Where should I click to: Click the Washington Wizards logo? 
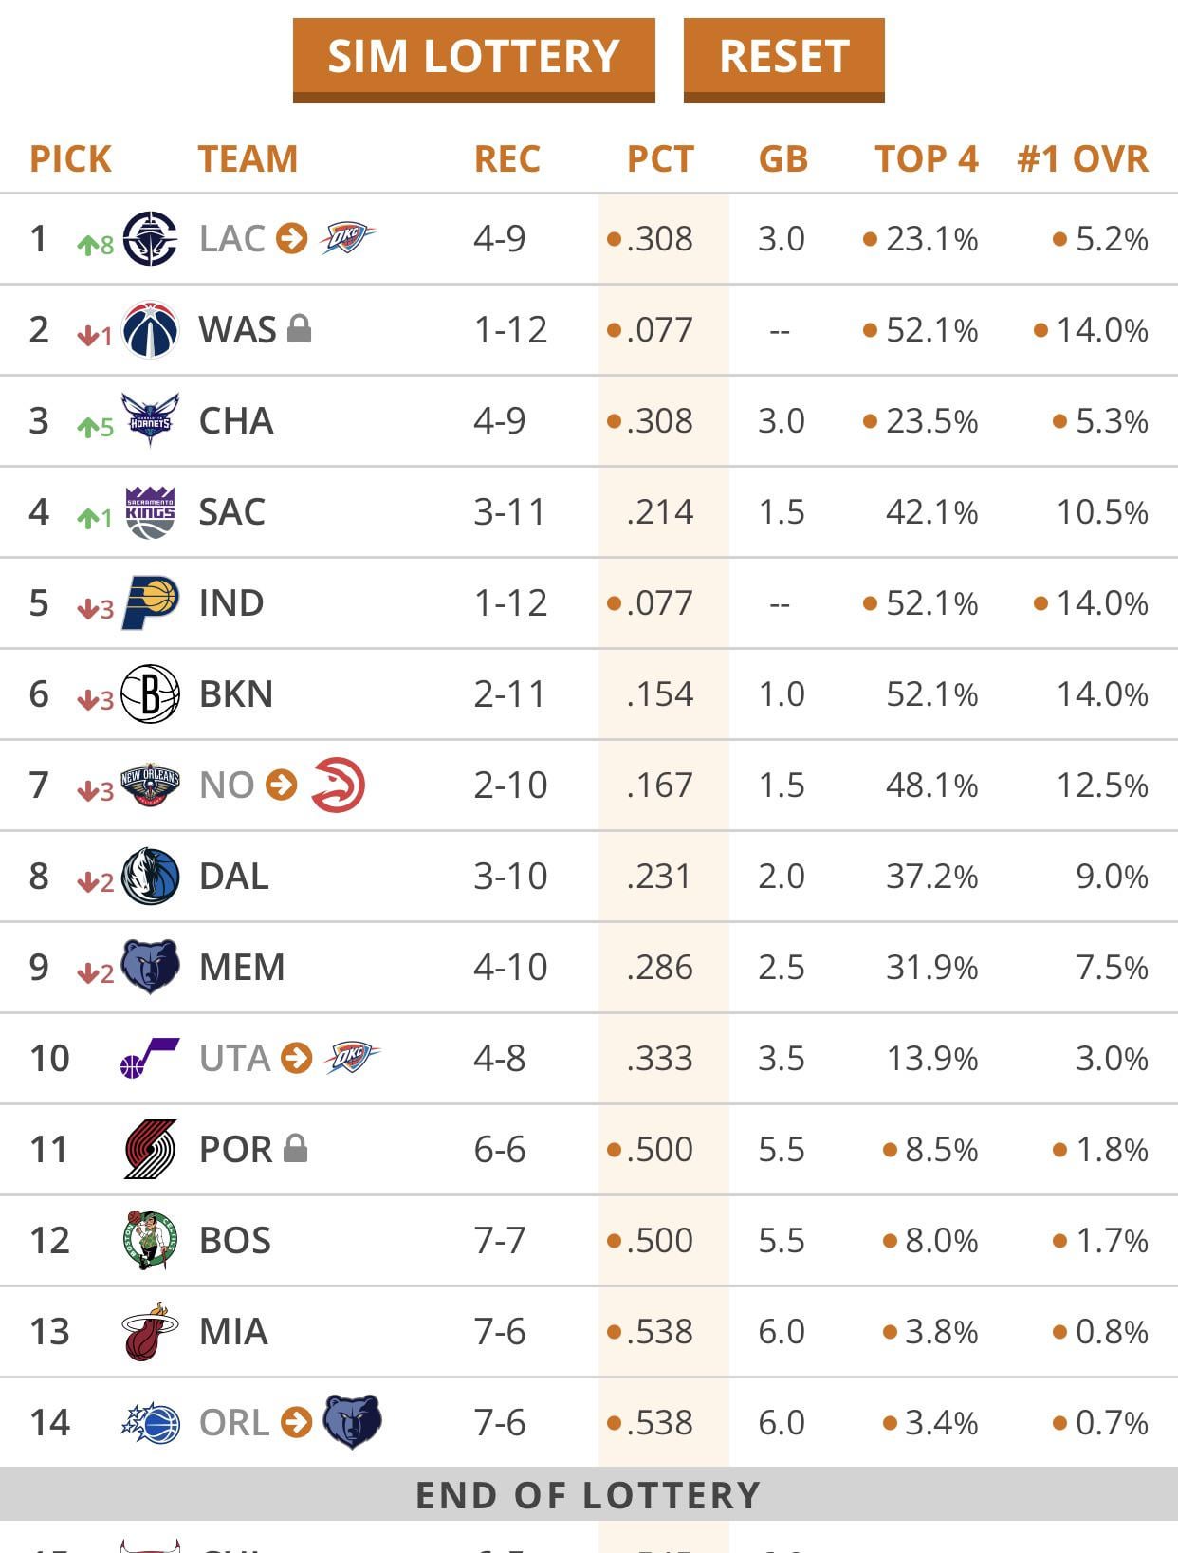tap(150, 329)
